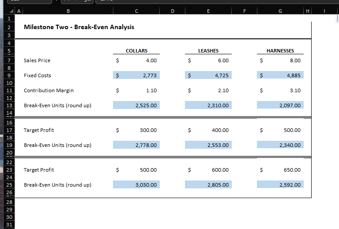Viewport: 339px width, 229px height.
Task: Select break-even units 2,310.00 cell
Action: (x=208, y=105)
